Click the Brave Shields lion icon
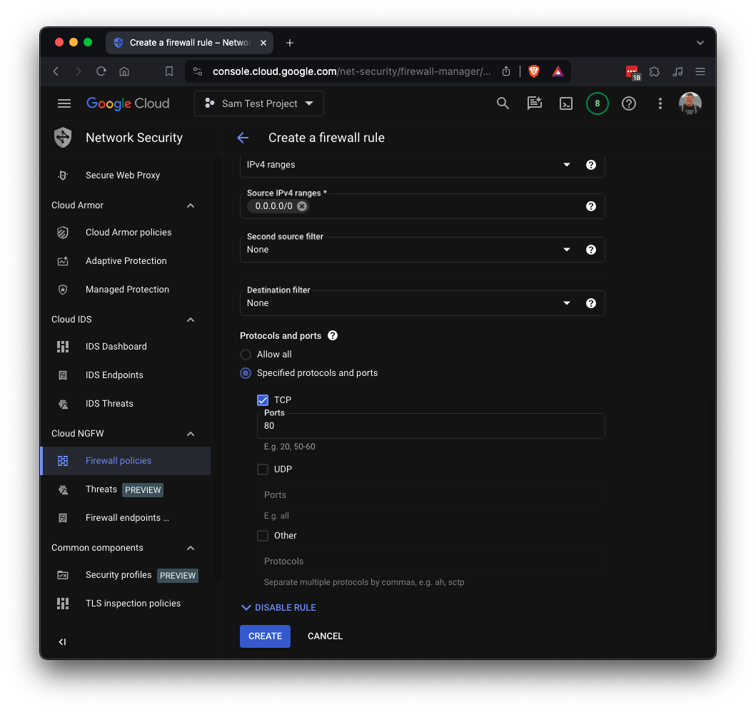 click(x=534, y=72)
